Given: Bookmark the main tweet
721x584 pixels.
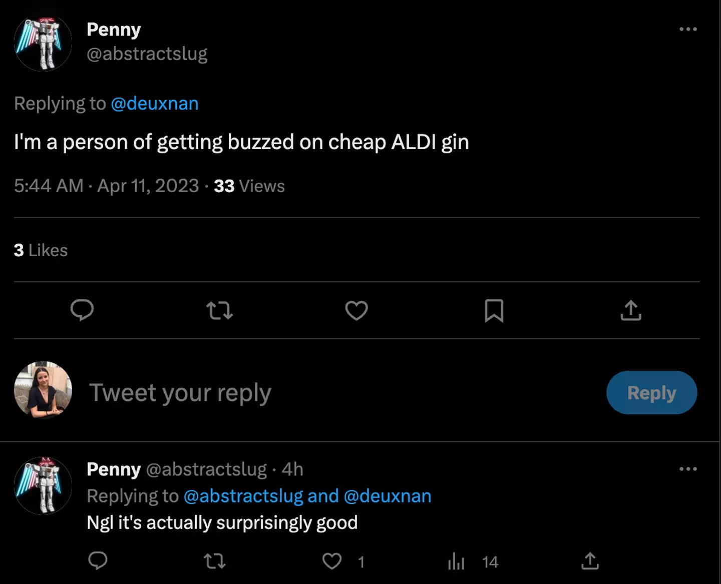Looking at the screenshot, I should [x=494, y=310].
